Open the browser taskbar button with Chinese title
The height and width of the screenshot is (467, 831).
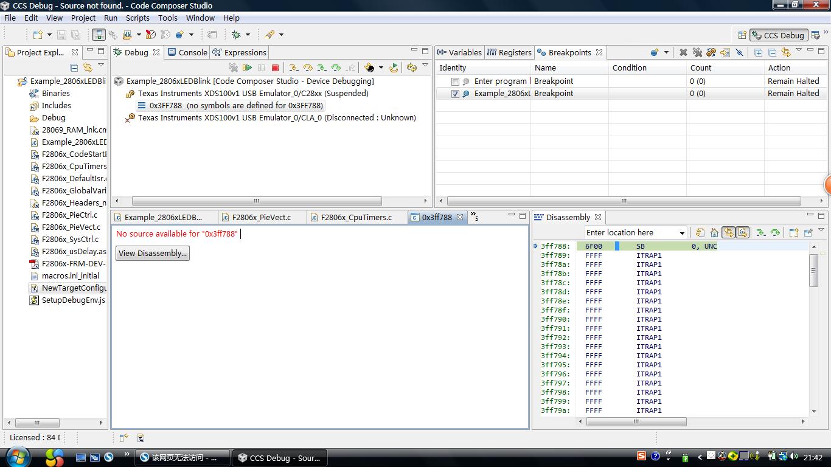pos(183,458)
